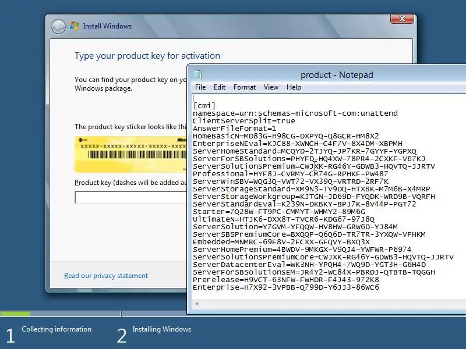Image resolution: width=466 pixels, height=349 pixels.
Task: Click the ServerHomeStandard key line
Action: point(305,151)
